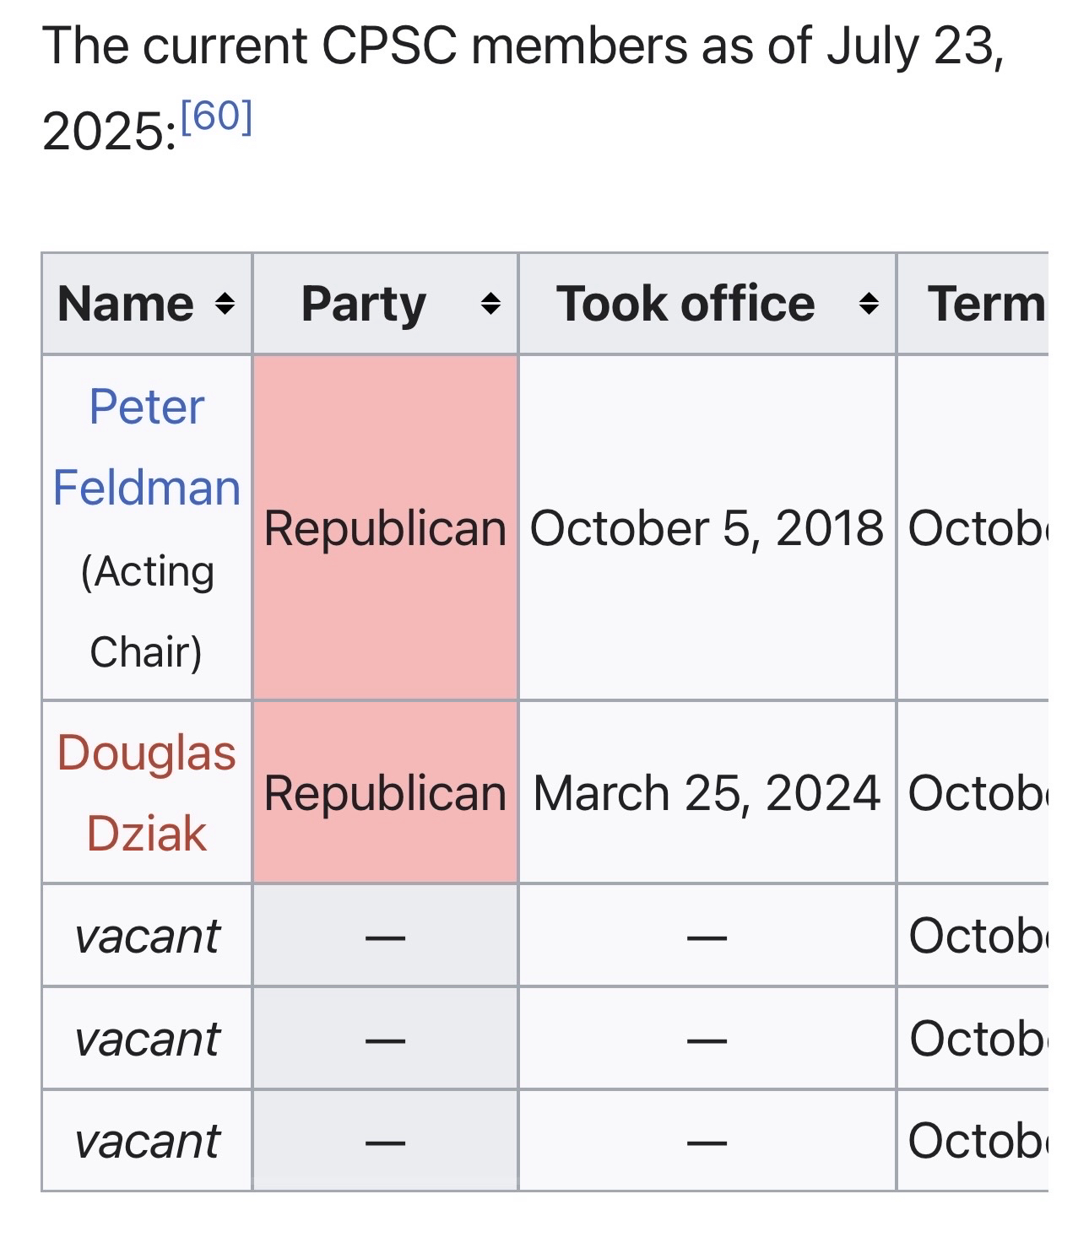Click the first vacant row's Took office dash
The width and height of the screenshot is (1089, 1248).
coord(707,936)
